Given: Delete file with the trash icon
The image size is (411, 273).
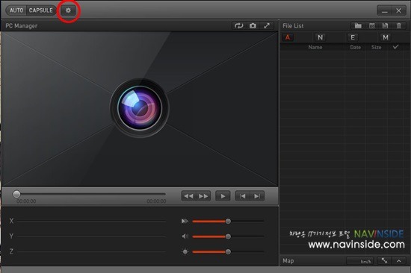Looking at the screenshot, I should [399, 25].
